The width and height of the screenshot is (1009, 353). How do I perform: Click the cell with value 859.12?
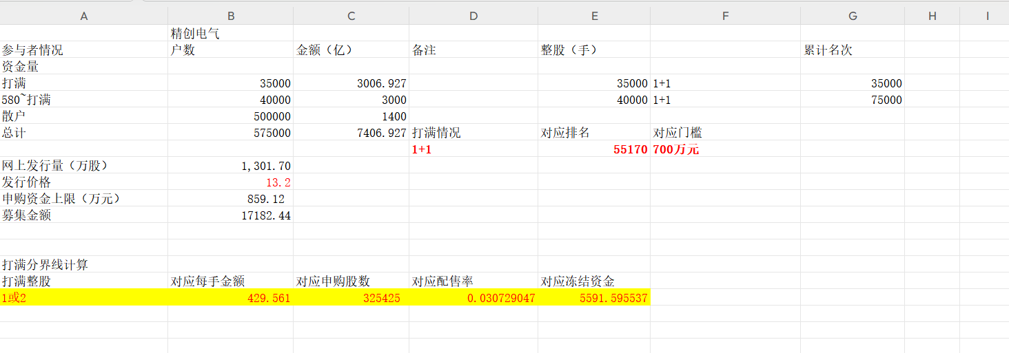(230, 198)
